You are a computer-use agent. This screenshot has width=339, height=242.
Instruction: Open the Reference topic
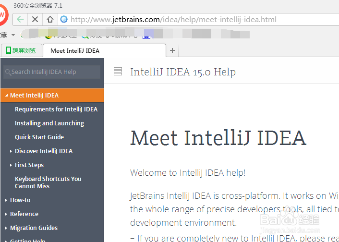(24, 214)
